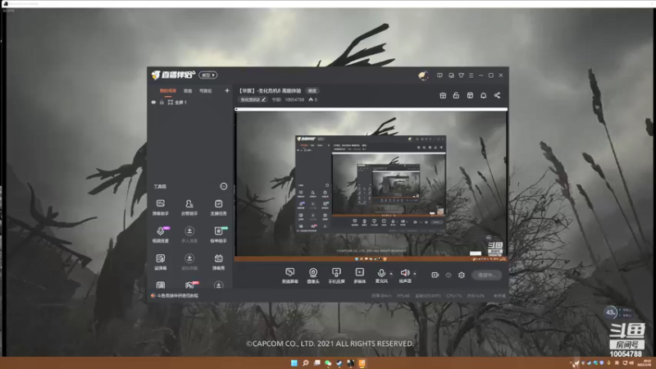The height and width of the screenshot is (369, 656).
Task: Click the CPU usage readout in the status bar
Action: coord(454,295)
